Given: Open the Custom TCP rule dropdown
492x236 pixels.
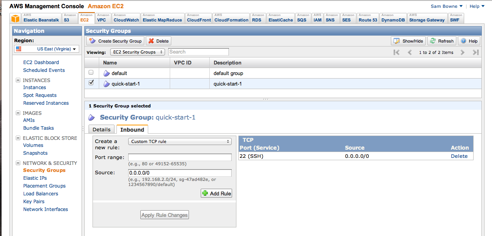Looking at the screenshot, I should [x=180, y=141].
